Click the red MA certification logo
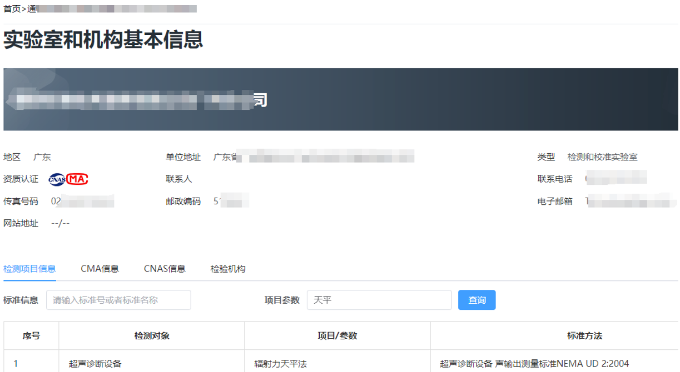Viewport: 680px width, 372px height. 77,179
